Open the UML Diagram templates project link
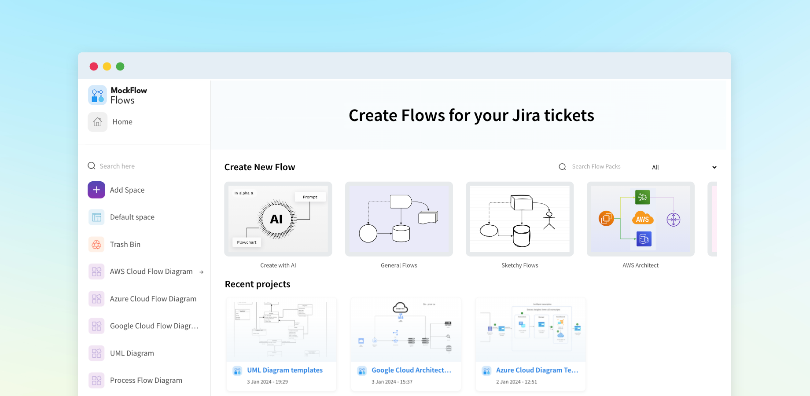This screenshot has width=810, height=396. 285,370
